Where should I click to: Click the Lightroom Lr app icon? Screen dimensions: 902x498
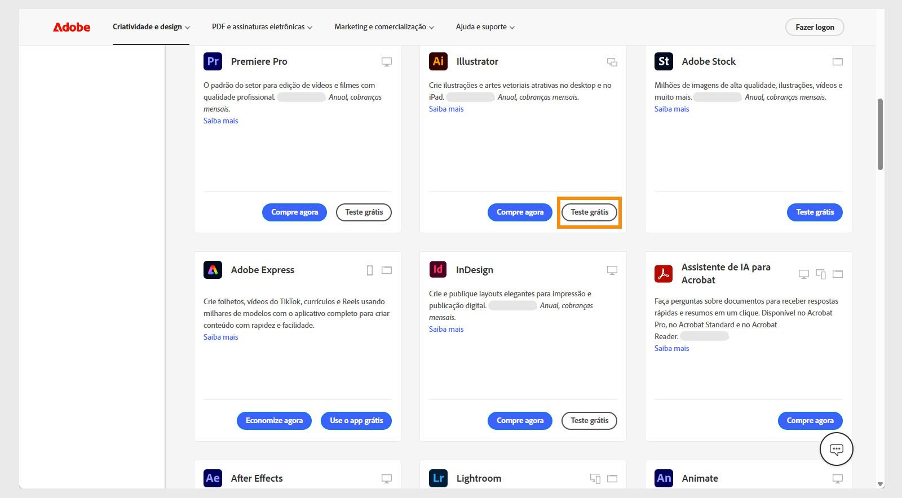[x=439, y=478]
